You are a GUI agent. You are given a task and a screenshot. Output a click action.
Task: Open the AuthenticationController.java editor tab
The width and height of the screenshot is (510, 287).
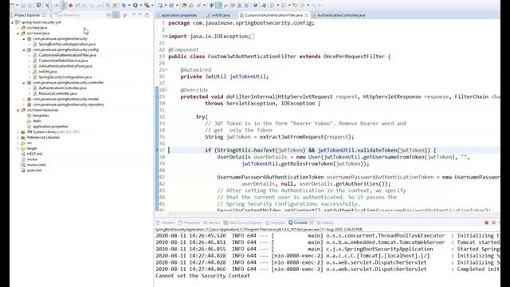coord(339,15)
